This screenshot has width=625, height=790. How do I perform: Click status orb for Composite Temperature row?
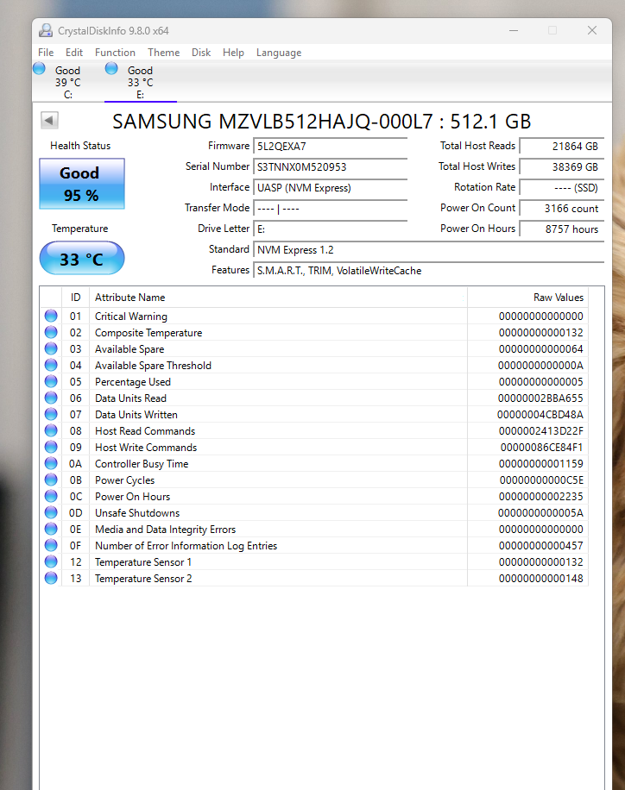coord(51,332)
